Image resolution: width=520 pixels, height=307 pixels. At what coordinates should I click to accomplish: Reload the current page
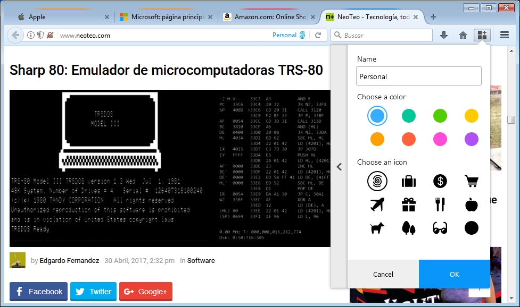tap(318, 35)
